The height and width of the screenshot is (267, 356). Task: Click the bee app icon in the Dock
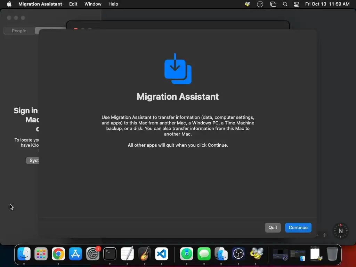[256, 253]
